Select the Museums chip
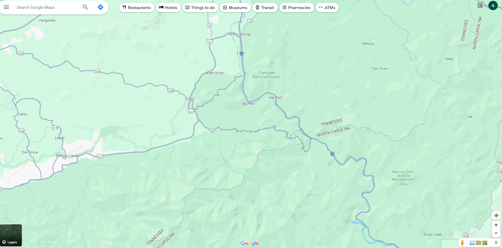Image resolution: width=502 pixels, height=248 pixels. 235,8
